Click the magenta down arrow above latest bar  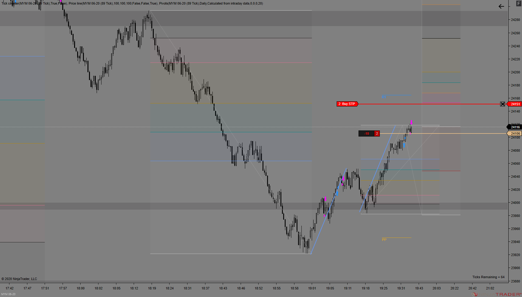tap(411, 122)
